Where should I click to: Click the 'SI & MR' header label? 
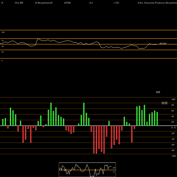[19, 3]
